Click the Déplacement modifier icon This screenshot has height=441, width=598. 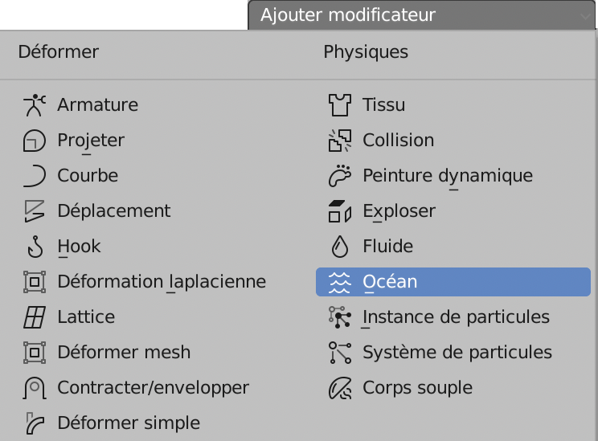(35, 211)
